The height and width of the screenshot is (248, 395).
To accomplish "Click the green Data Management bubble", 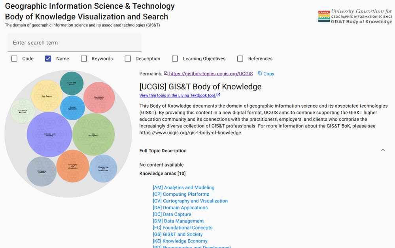I will click(x=94, y=134).
